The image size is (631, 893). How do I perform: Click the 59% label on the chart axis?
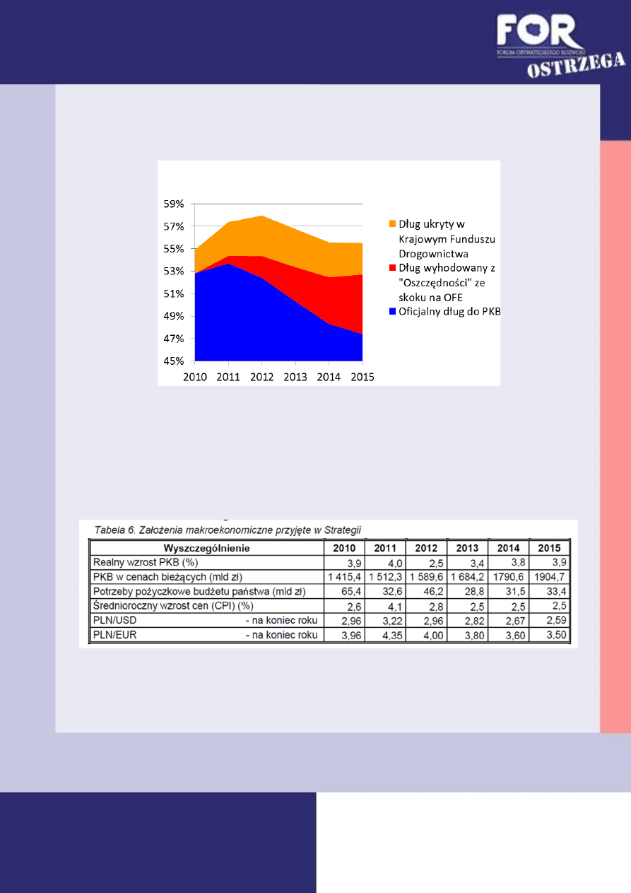(x=174, y=204)
